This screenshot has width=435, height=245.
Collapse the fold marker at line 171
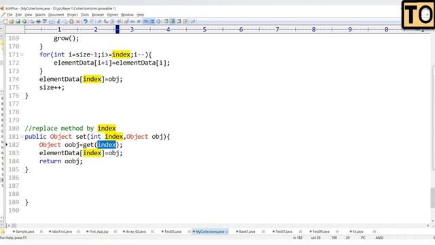point(22,54)
